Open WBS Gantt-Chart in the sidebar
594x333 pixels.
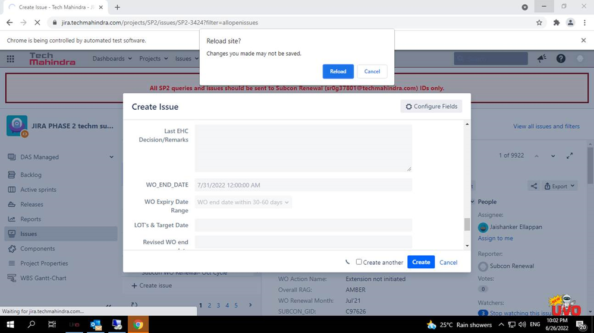tap(43, 278)
